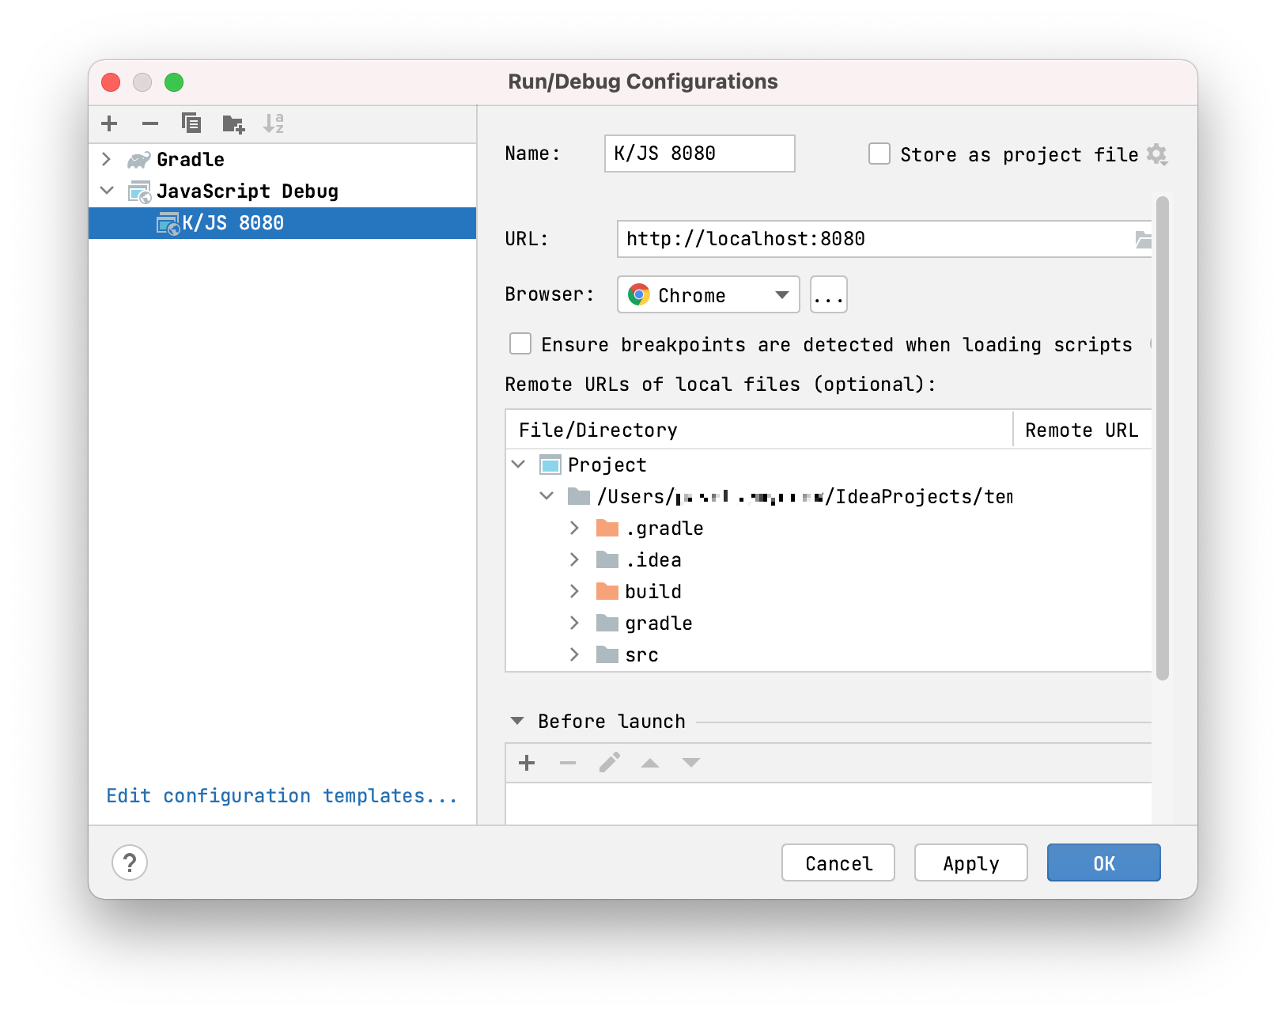This screenshot has width=1286, height=1016.
Task: Open the Browser dropdown showing Chrome
Action: pyautogui.click(x=708, y=294)
